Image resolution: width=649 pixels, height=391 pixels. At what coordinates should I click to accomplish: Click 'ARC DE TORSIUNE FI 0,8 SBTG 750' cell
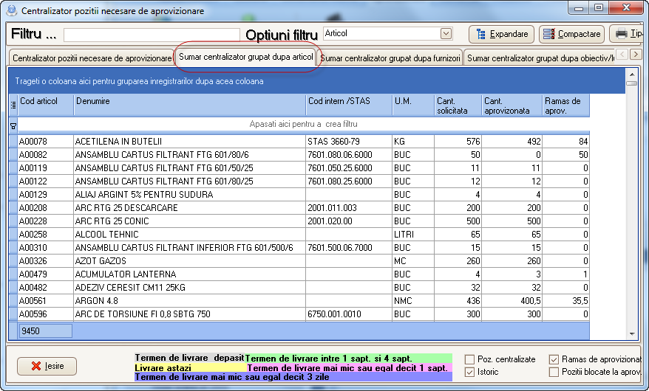click(189, 314)
